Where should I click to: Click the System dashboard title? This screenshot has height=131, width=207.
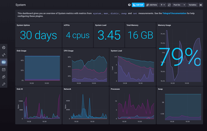(21, 5)
